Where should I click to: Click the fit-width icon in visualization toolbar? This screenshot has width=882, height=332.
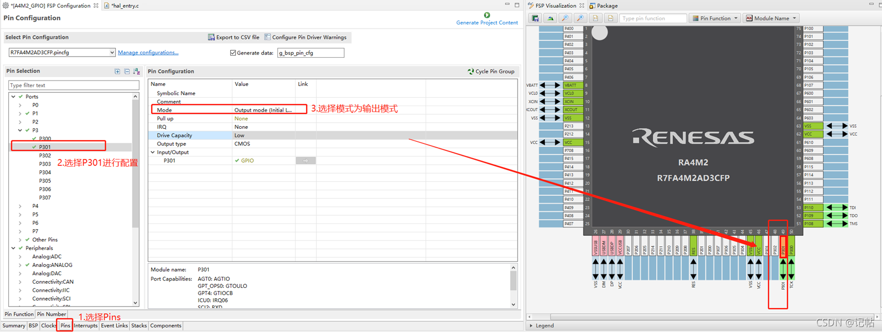click(x=610, y=18)
